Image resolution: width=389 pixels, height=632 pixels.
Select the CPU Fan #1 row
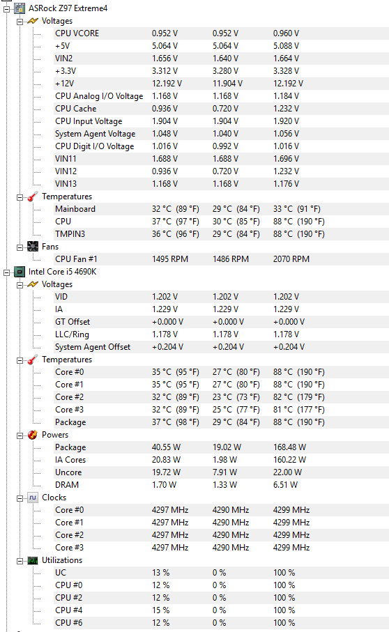tap(221, 259)
